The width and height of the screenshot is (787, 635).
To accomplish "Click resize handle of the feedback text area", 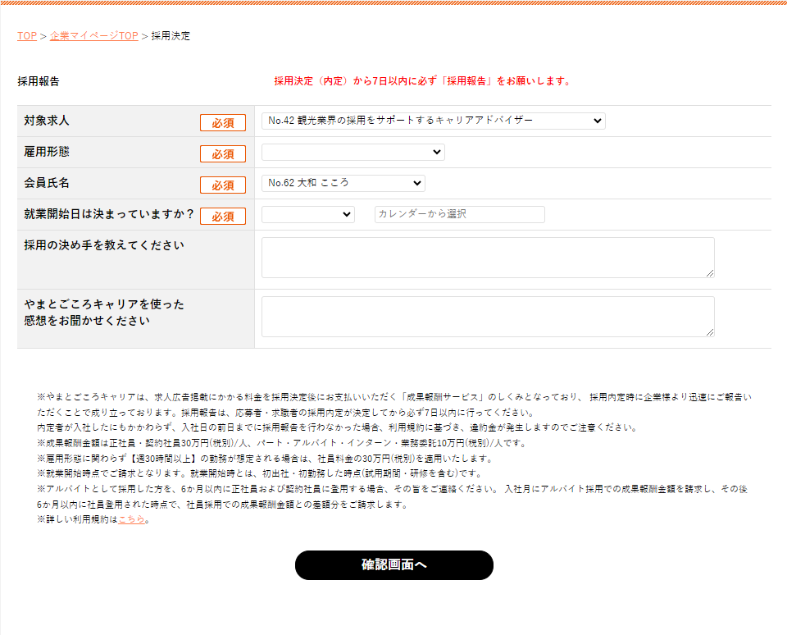I will [x=710, y=332].
